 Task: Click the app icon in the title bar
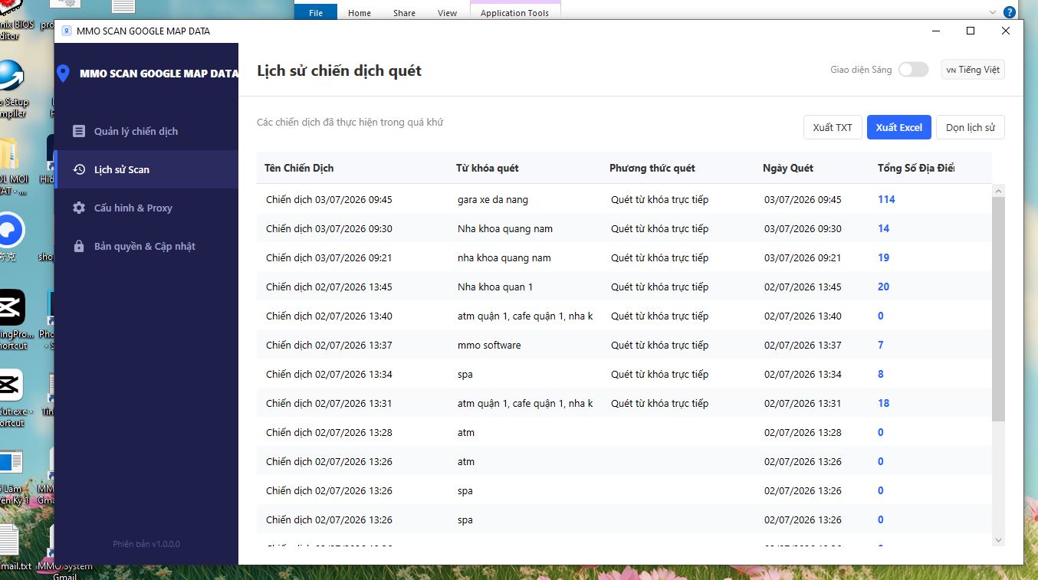click(x=67, y=31)
